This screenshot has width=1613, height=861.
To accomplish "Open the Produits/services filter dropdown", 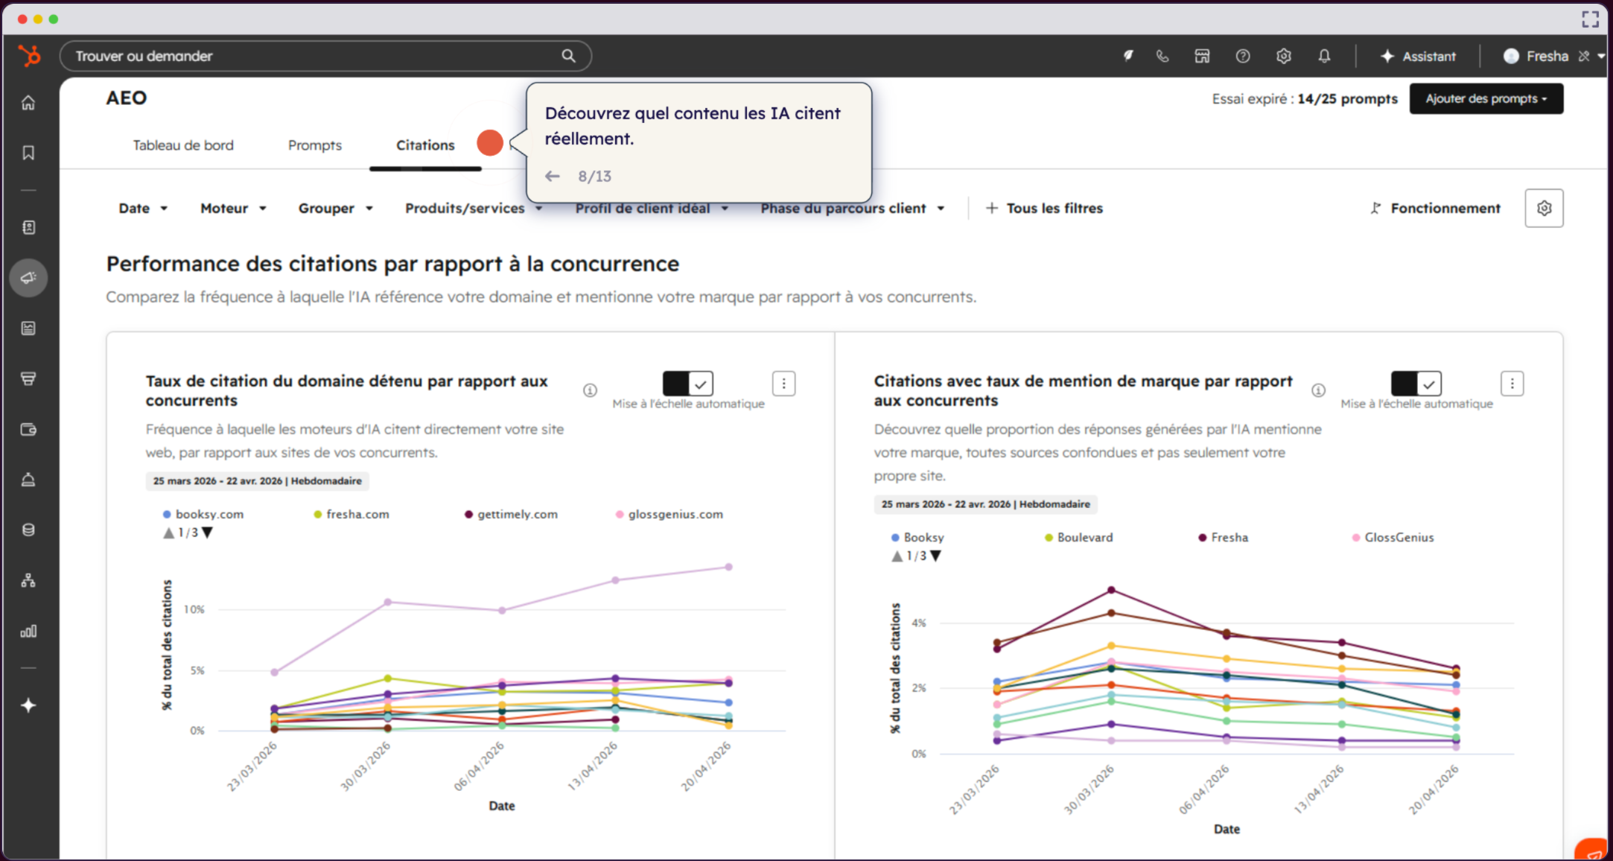I will [x=473, y=209].
